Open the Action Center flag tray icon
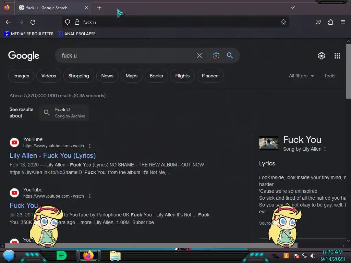 [x=296, y=255]
